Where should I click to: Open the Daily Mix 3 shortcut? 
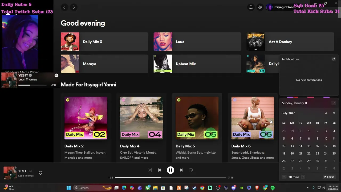(x=104, y=42)
